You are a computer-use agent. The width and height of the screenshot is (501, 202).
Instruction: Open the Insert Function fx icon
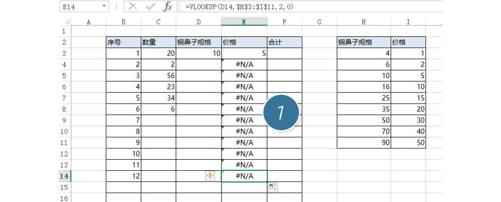tap(168, 7)
